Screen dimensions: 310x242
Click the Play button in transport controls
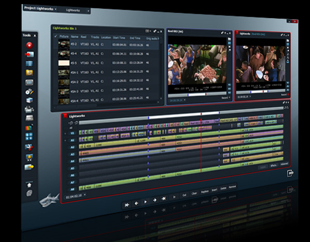click(145, 202)
